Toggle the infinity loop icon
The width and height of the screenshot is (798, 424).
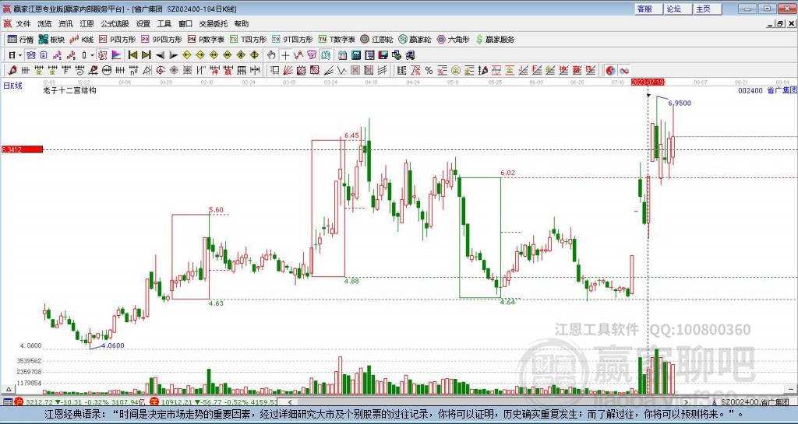pyautogui.click(x=624, y=71)
